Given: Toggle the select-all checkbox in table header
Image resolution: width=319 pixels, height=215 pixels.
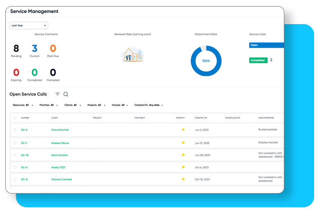Looking at the screenshot, I should [15, 118].
